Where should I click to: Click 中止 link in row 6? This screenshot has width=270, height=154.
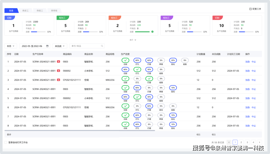pos(254,107)
